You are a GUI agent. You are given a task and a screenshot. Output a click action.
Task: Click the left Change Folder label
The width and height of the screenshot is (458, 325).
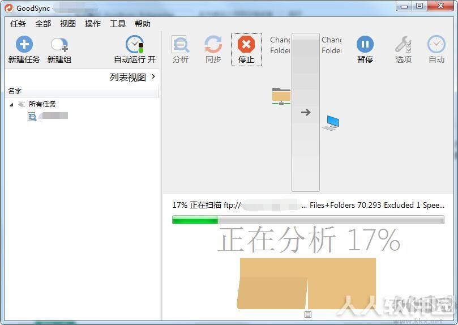click(280, 45)
